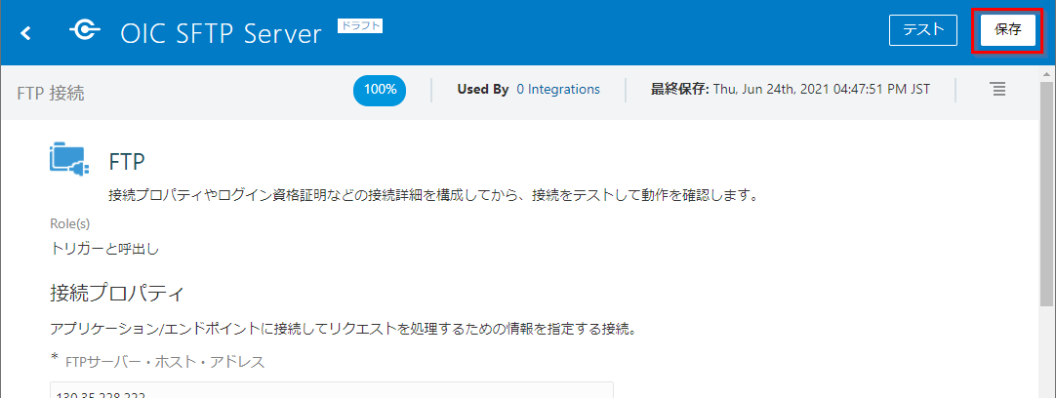Click the connection icon beside OIC SFTP Server

(84, 32)
